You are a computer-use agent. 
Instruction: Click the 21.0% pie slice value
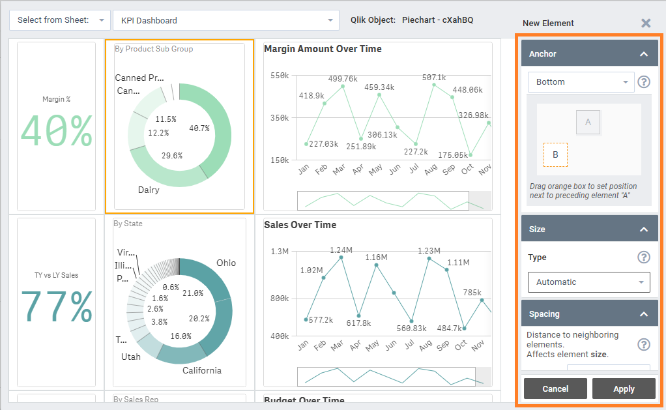193,293
